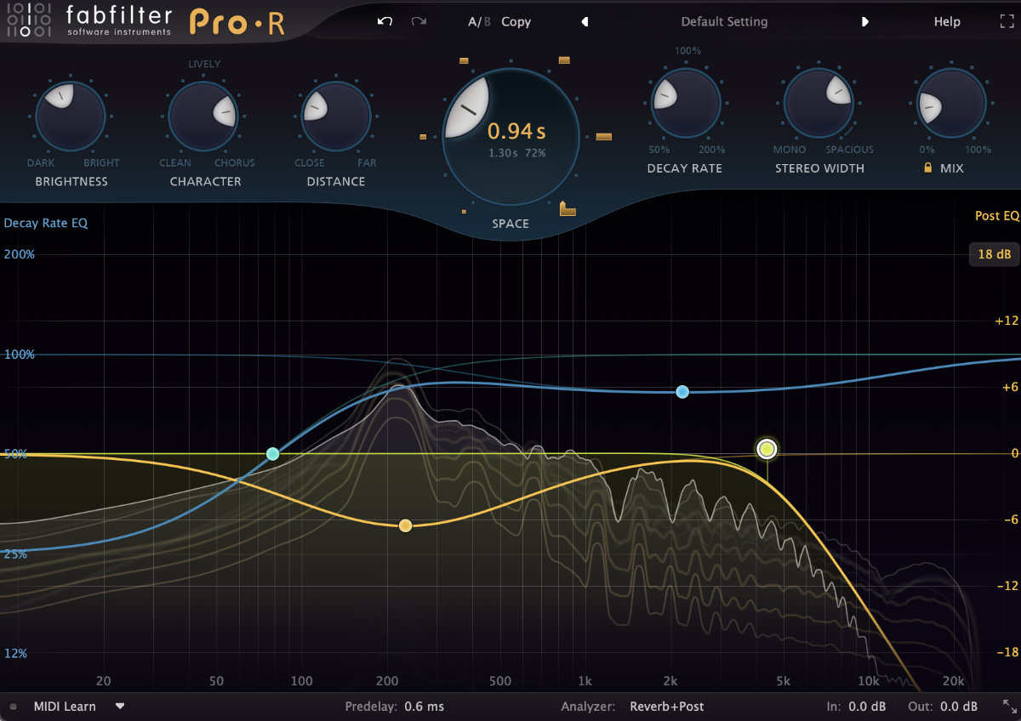The image size is (1021, 721).
Task: Click the Decay Rate EQ label
Action: [46, 224]
